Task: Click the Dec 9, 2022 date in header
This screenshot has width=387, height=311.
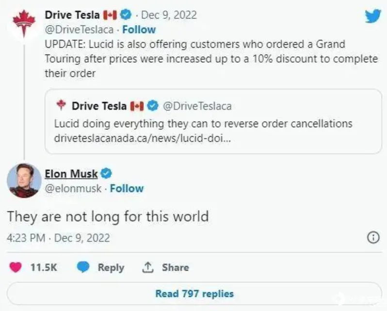Action: 169,15
